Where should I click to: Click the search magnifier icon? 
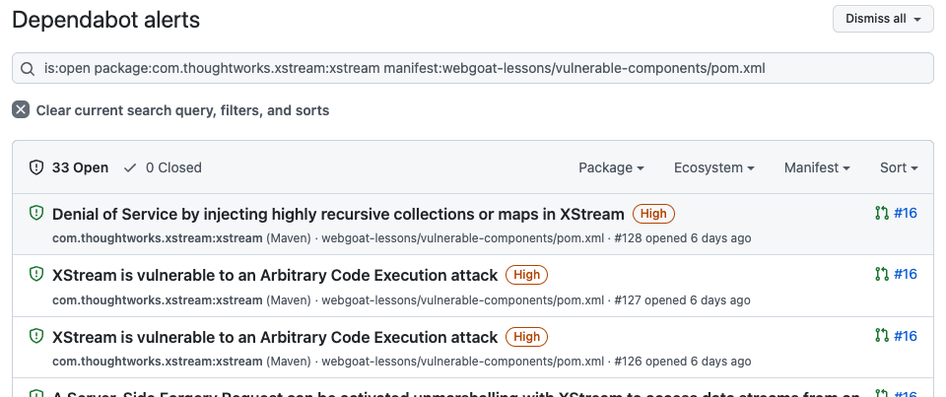[28, 69]
